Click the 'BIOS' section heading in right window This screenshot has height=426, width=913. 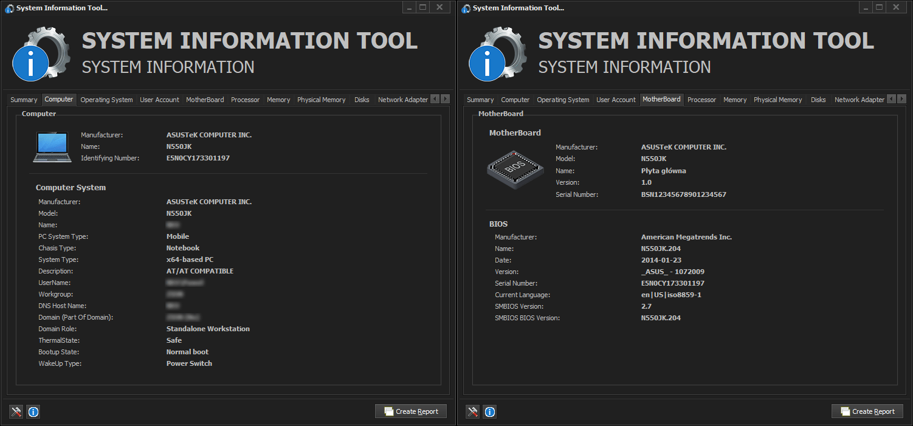coord(498,224)
